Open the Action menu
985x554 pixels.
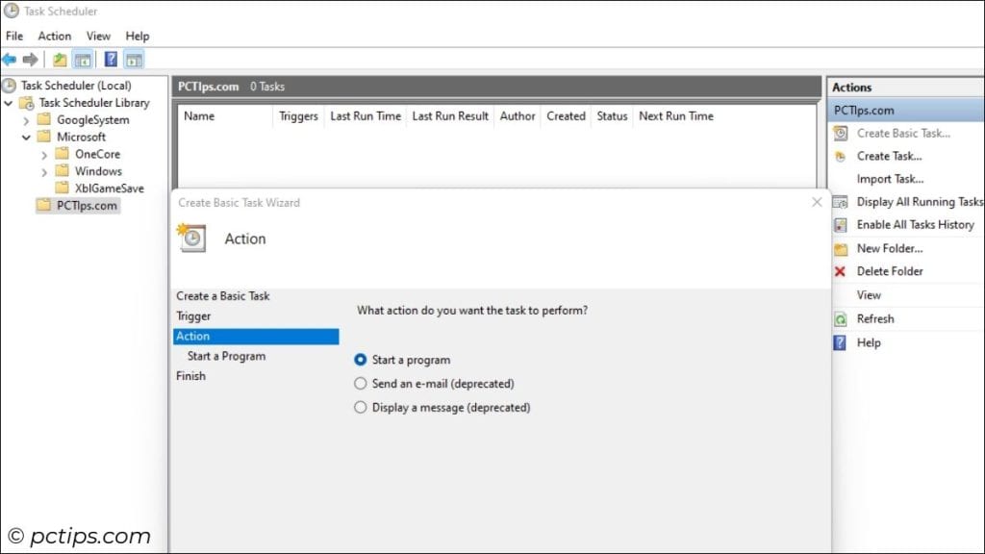(x=54, y=36)
